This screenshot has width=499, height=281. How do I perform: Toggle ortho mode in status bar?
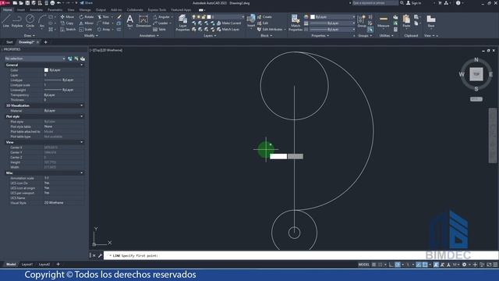click(x=391, y=265)
